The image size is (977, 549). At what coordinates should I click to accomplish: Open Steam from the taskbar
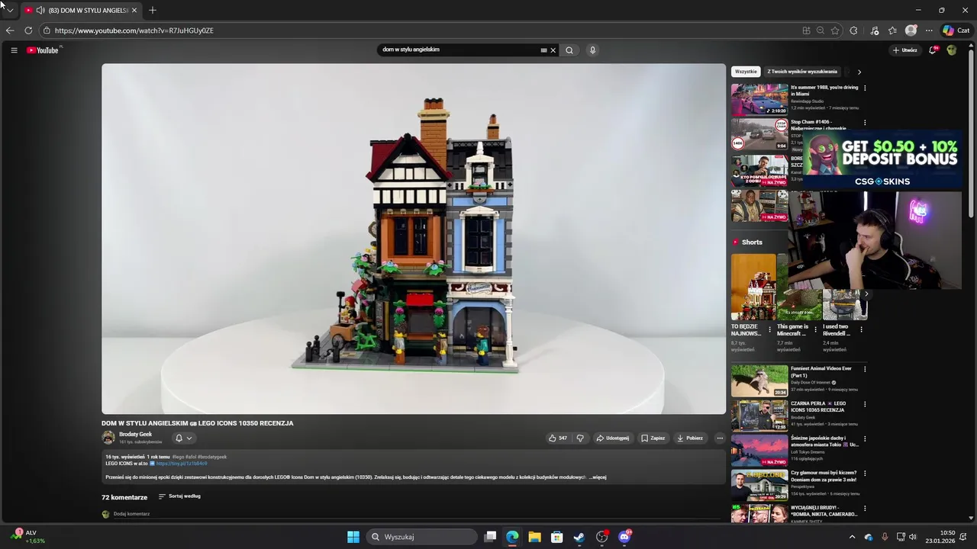pyautogui.click(x=579, y=537)
